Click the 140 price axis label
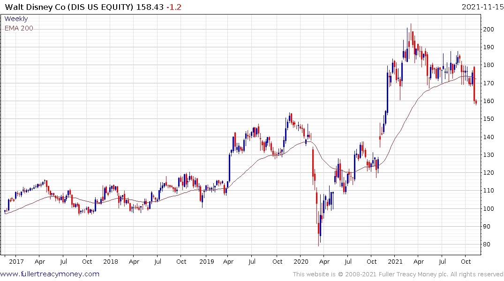The width and height of the screenshot is (504, 281). click(489, 137)
